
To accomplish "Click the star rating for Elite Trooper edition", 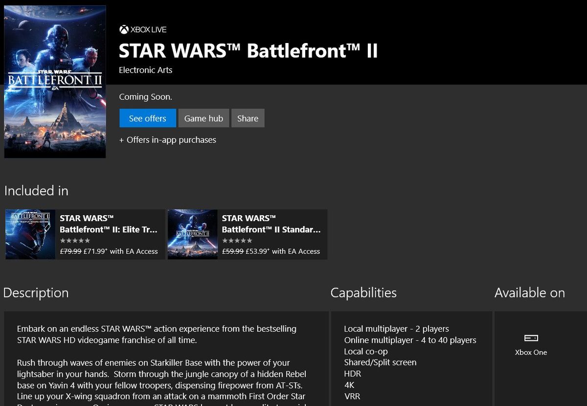I will (75, 240).
